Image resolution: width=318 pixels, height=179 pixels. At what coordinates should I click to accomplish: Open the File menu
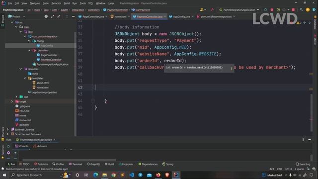coord(10,3)
